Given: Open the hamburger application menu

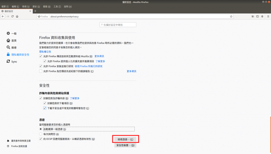Looking at the screenshot, I should pyautogui.click(x=268, y=16).
